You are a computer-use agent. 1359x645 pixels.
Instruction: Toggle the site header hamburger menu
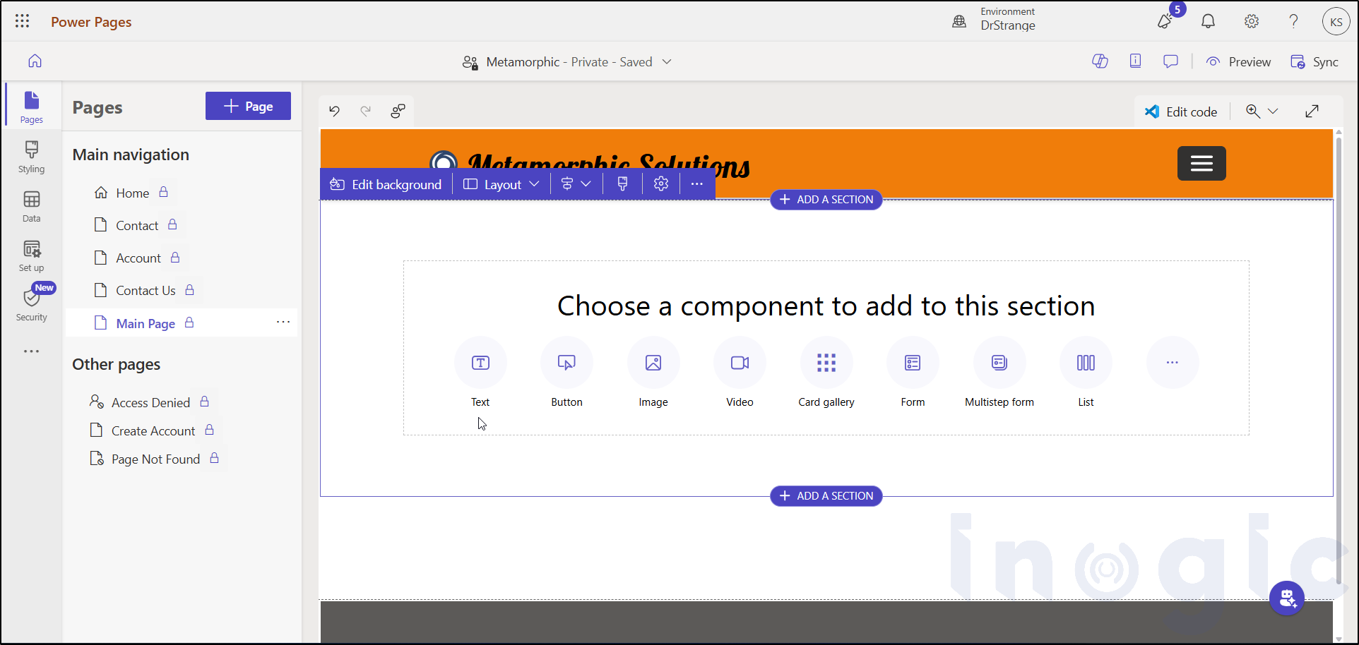tap(1201, 164)
